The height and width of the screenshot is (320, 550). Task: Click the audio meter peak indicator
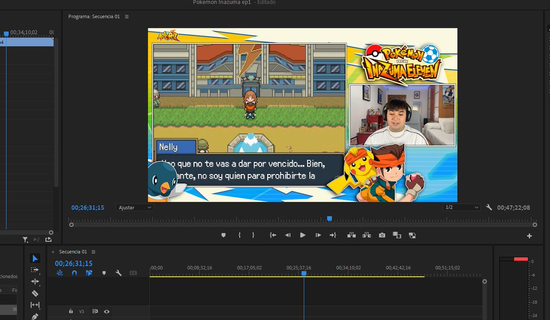[x=521, y=259]
